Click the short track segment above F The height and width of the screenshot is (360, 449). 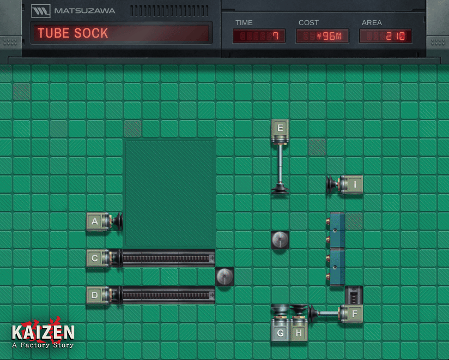[354, 295]
